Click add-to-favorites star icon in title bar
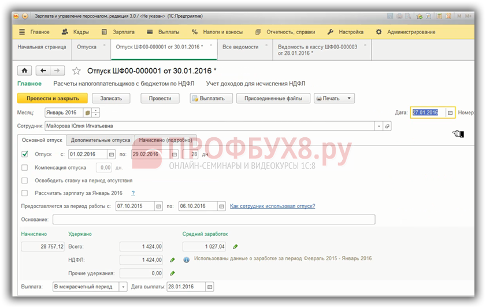 (420, 16)
